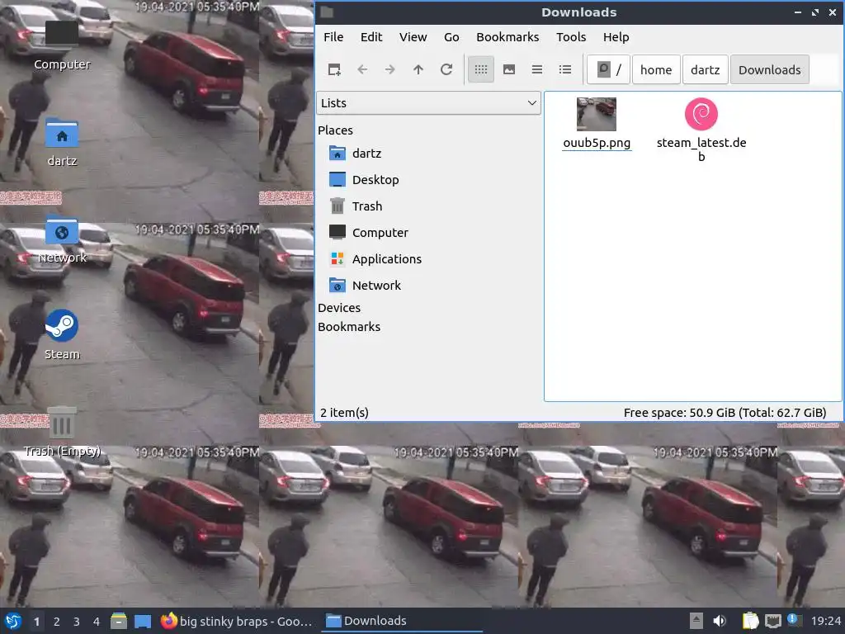845x634 pixels.
Task: Click the Places section header
Action: click(335, 130)
